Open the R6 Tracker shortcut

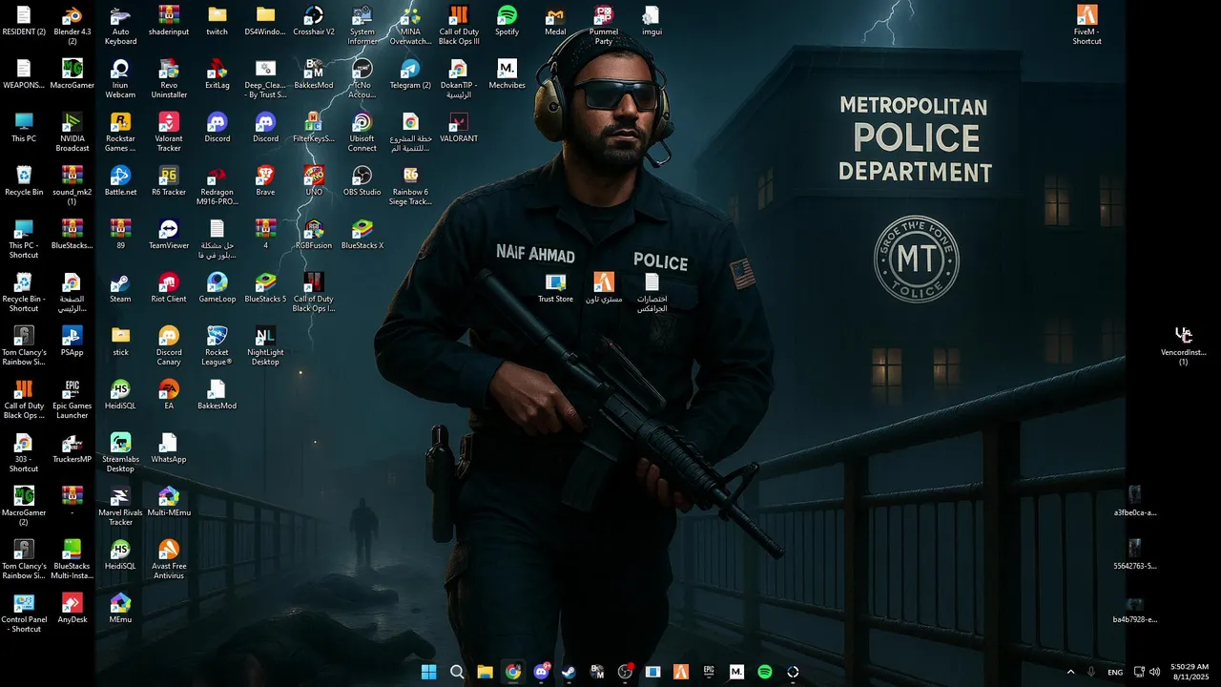169,181
